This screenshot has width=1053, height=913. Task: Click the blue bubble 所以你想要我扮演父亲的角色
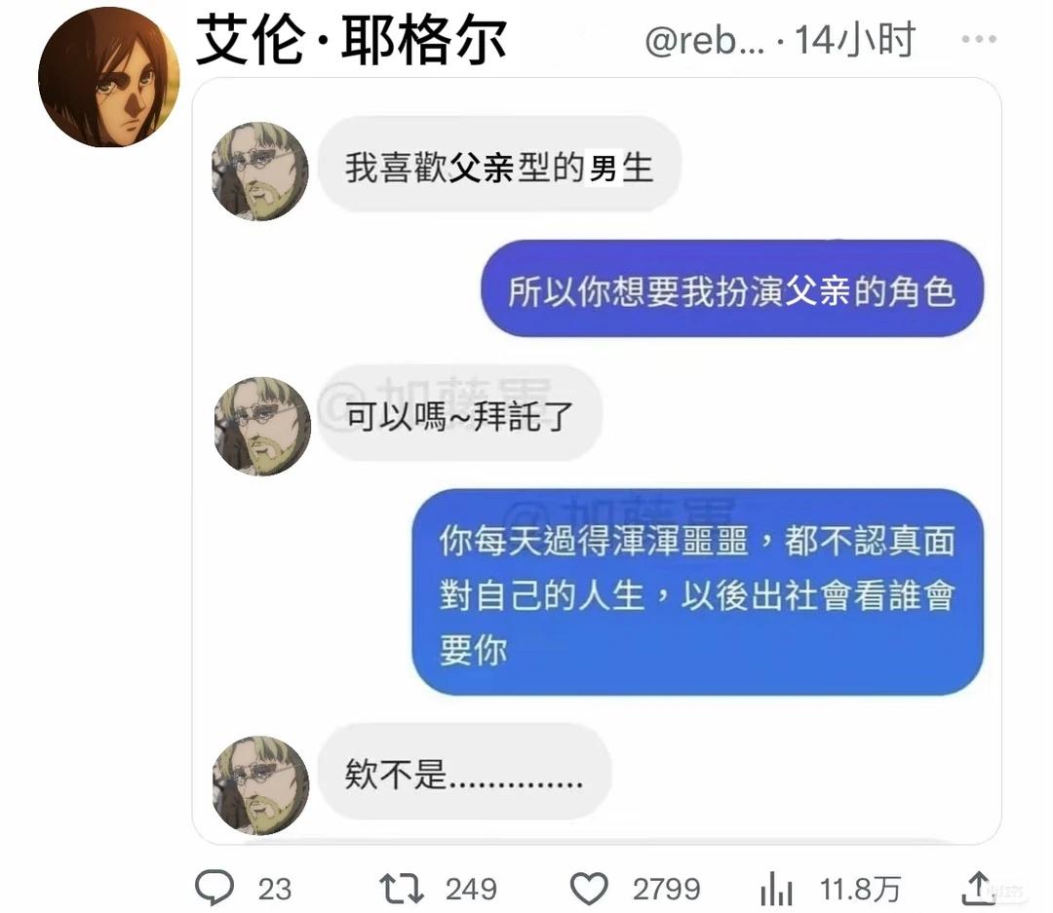click(x=732, y=288)
